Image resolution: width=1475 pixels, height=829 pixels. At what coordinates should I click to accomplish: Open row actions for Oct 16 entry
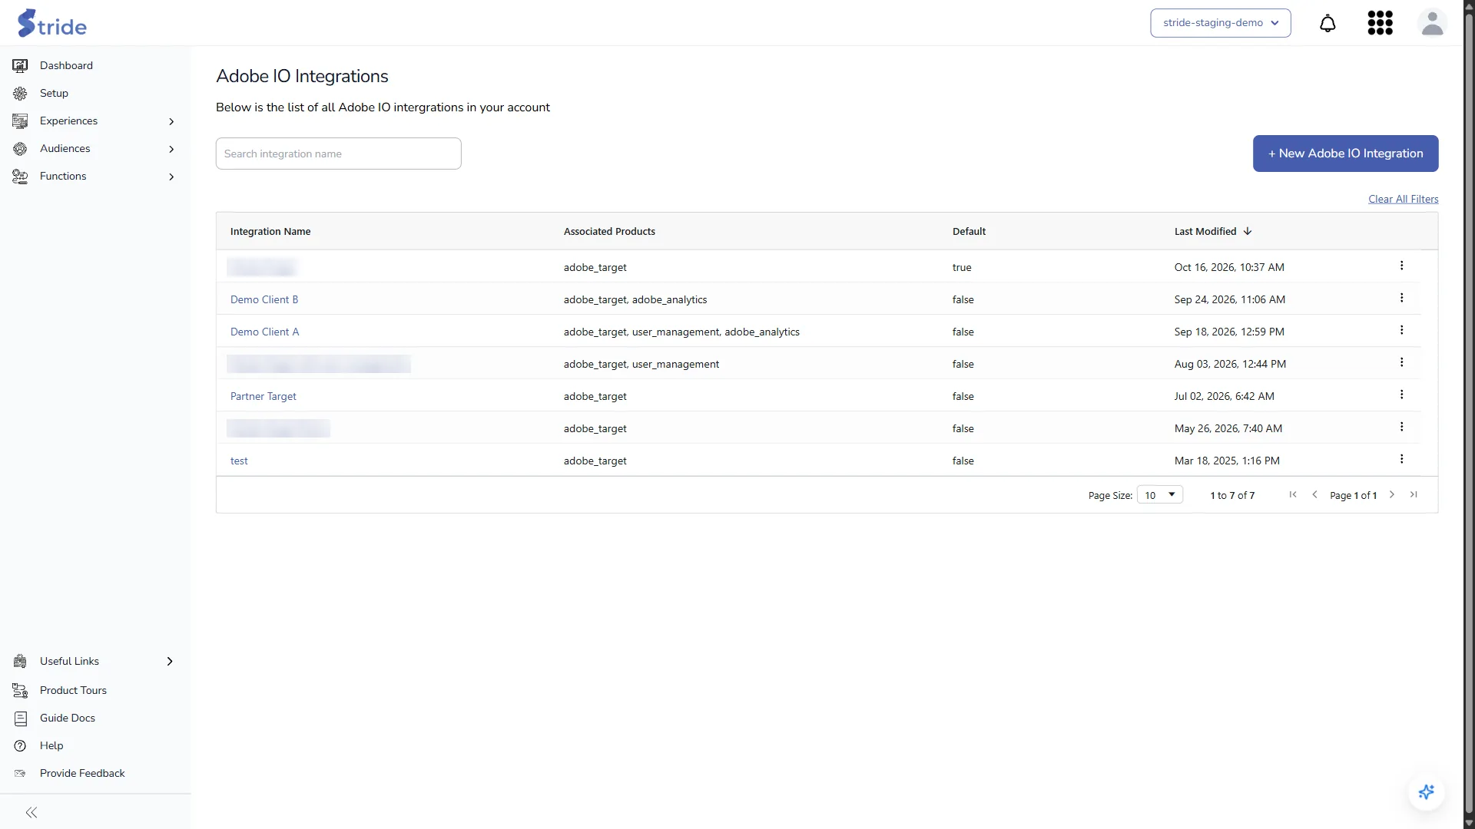tap(1401, 266)
